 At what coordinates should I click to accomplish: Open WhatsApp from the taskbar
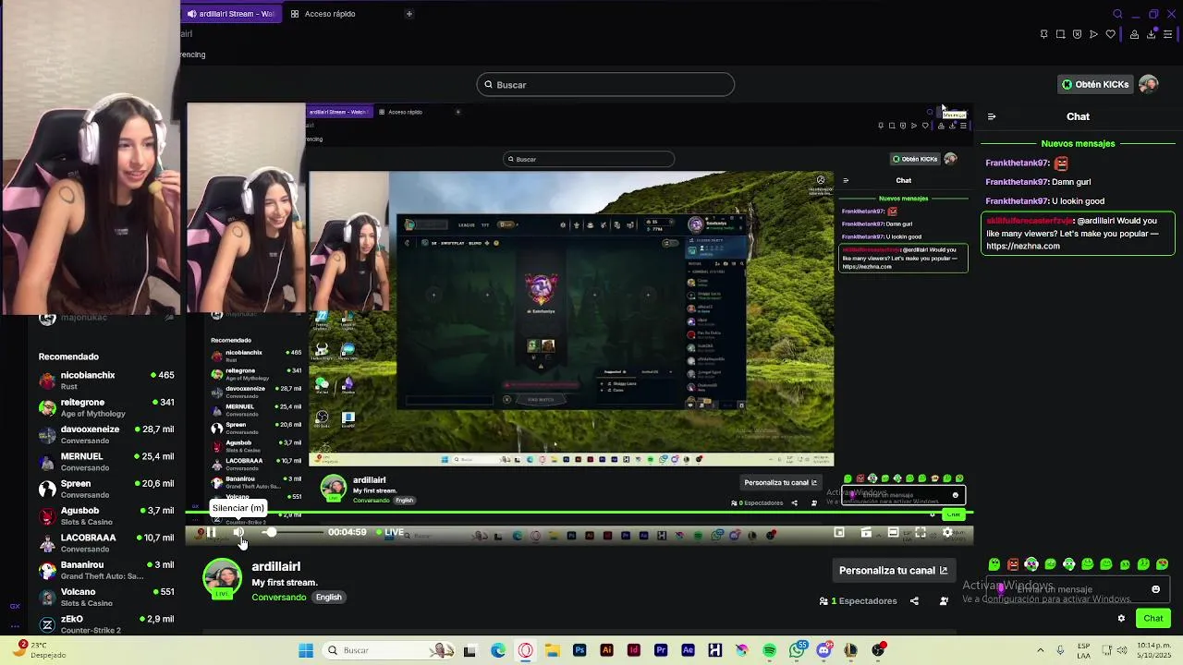click(x=797, y=650)
